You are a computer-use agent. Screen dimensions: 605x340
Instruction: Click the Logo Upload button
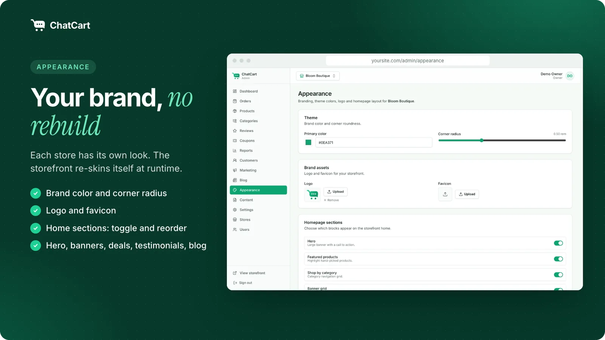tap(335, 192)
